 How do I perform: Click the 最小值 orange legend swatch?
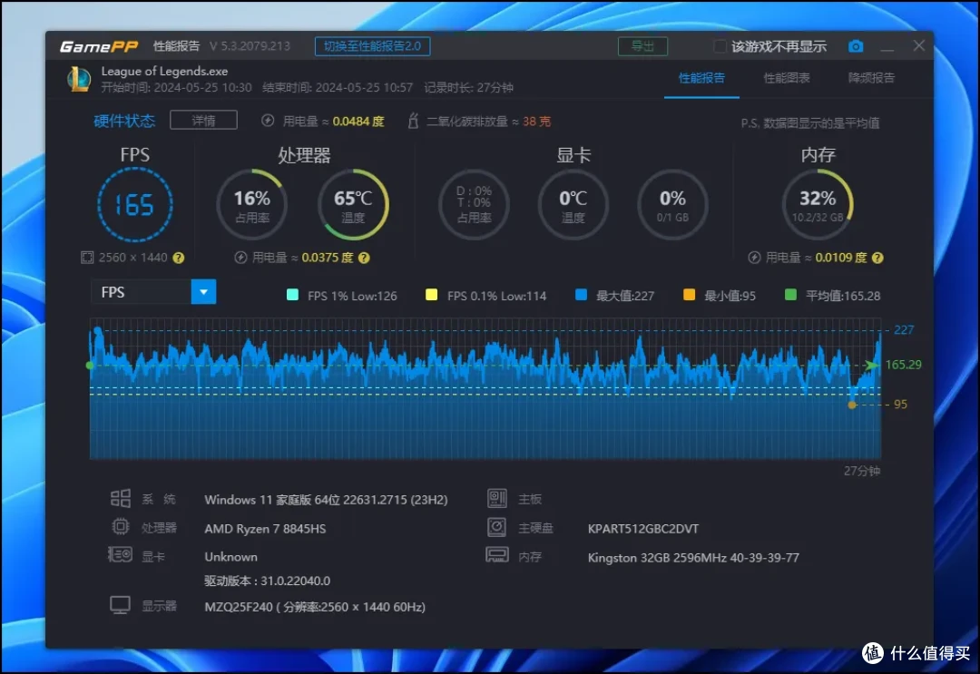point(690,295)
